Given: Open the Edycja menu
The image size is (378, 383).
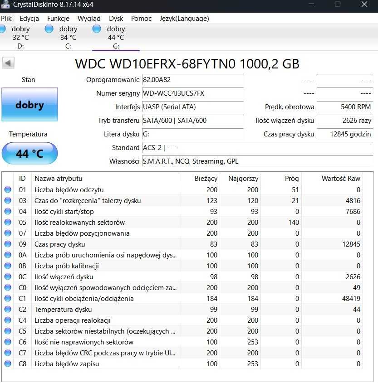Looking at the screenshot, I should click(29, 19).
